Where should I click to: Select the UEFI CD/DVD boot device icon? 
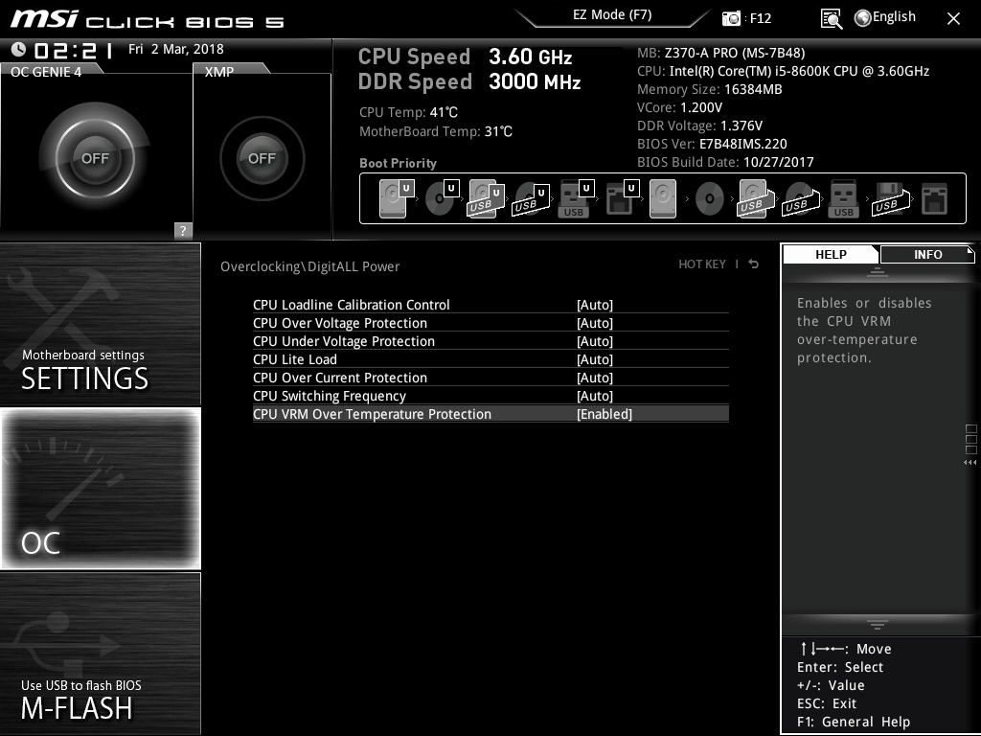(x=442, y=198)
